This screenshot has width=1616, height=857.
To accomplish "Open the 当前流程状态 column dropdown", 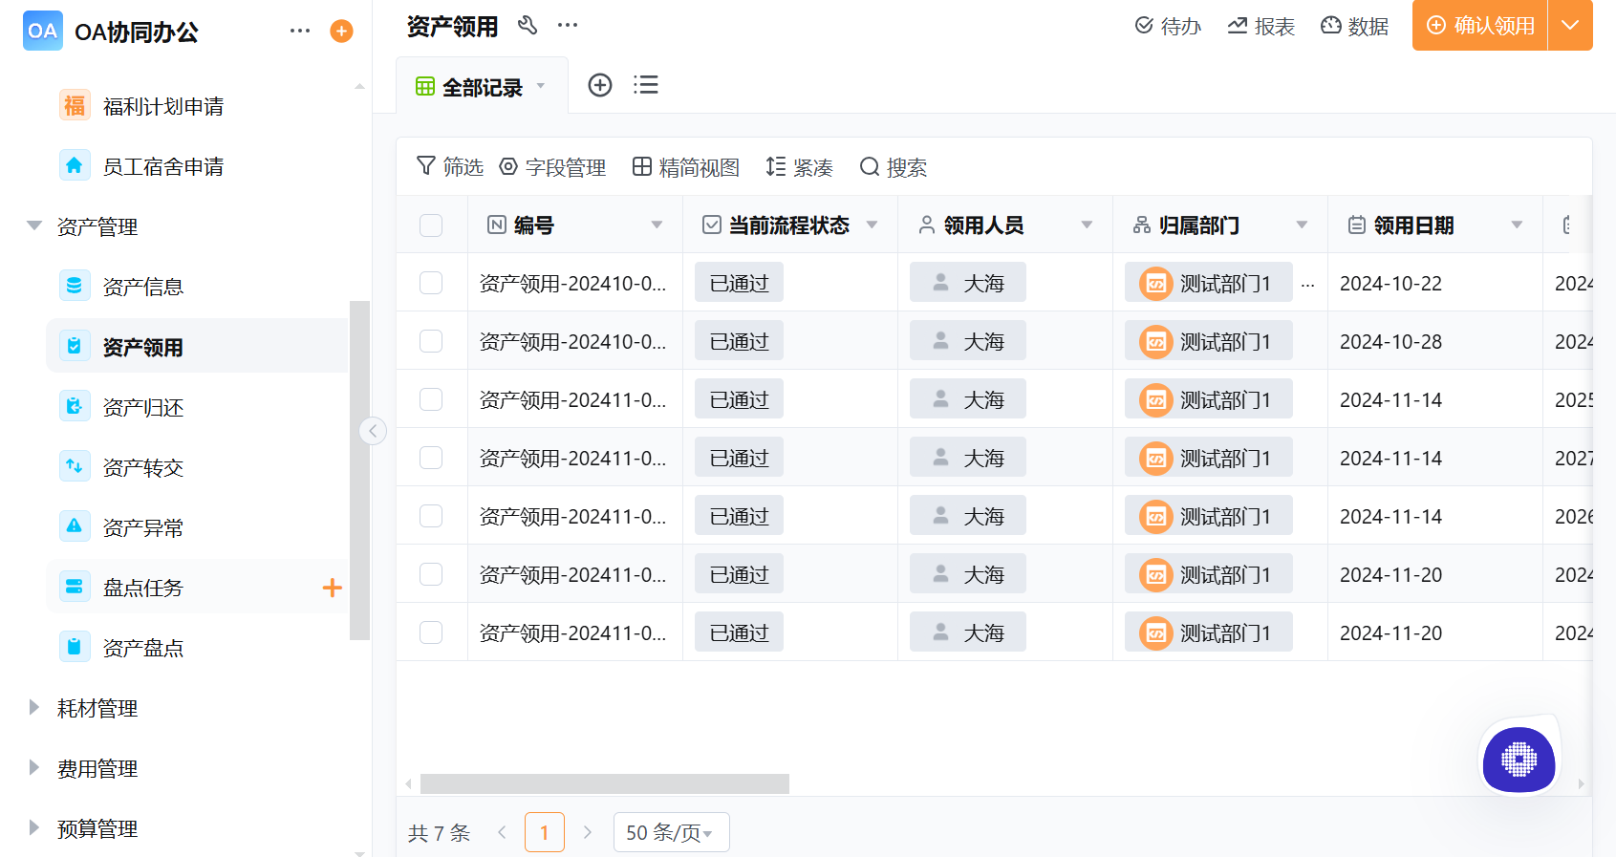I will (x=872, y=225).
